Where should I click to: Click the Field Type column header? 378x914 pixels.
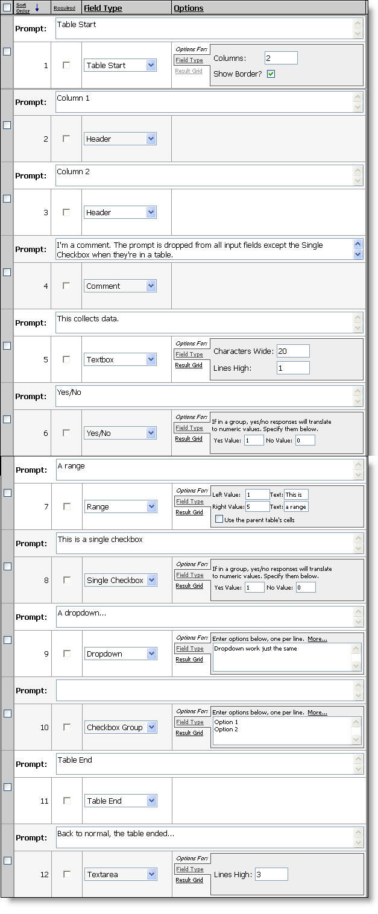tap(102, 8)
